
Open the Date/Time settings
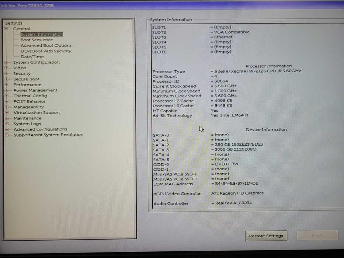(x=32, y=57)
